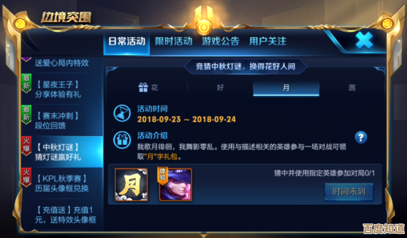This screenshot has width=407, height=238.
Task: Select the 圆 riddle sub-tab
Action: click(x=352, y=88)
